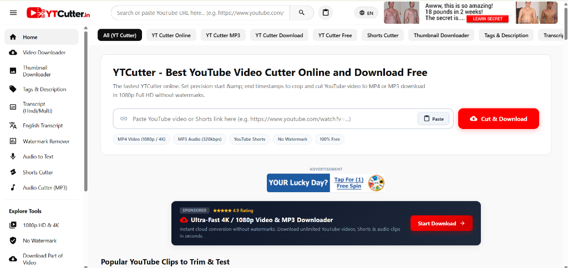Click the Video Downloader cloud icon
Image resolution: width=568 pixels, height=268 pixels.
pos(13,53)
